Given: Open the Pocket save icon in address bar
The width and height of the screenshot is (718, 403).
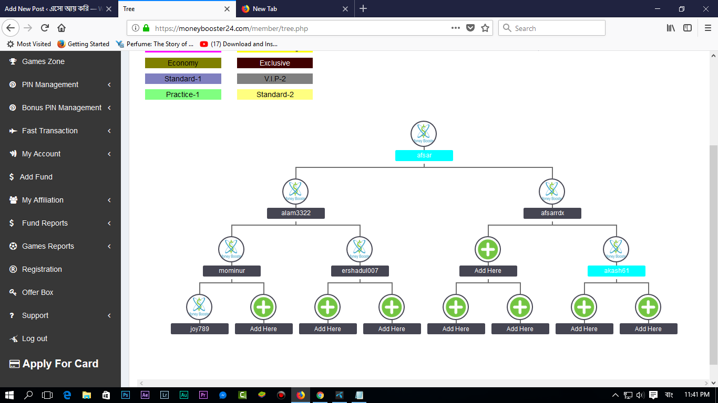Looking at the screenshot, I should [x=470, y=28].
